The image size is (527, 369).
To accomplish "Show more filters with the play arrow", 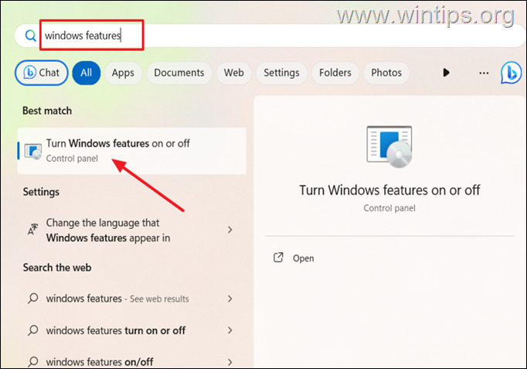I will [x=446, y=73].
